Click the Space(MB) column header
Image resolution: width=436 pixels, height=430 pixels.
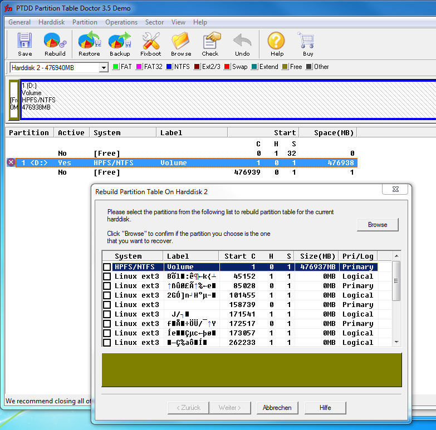[328, 132]
